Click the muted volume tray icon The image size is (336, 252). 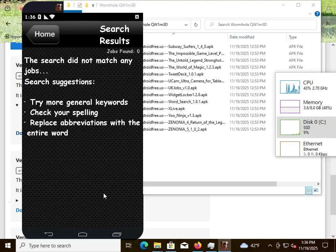(293, 245)
